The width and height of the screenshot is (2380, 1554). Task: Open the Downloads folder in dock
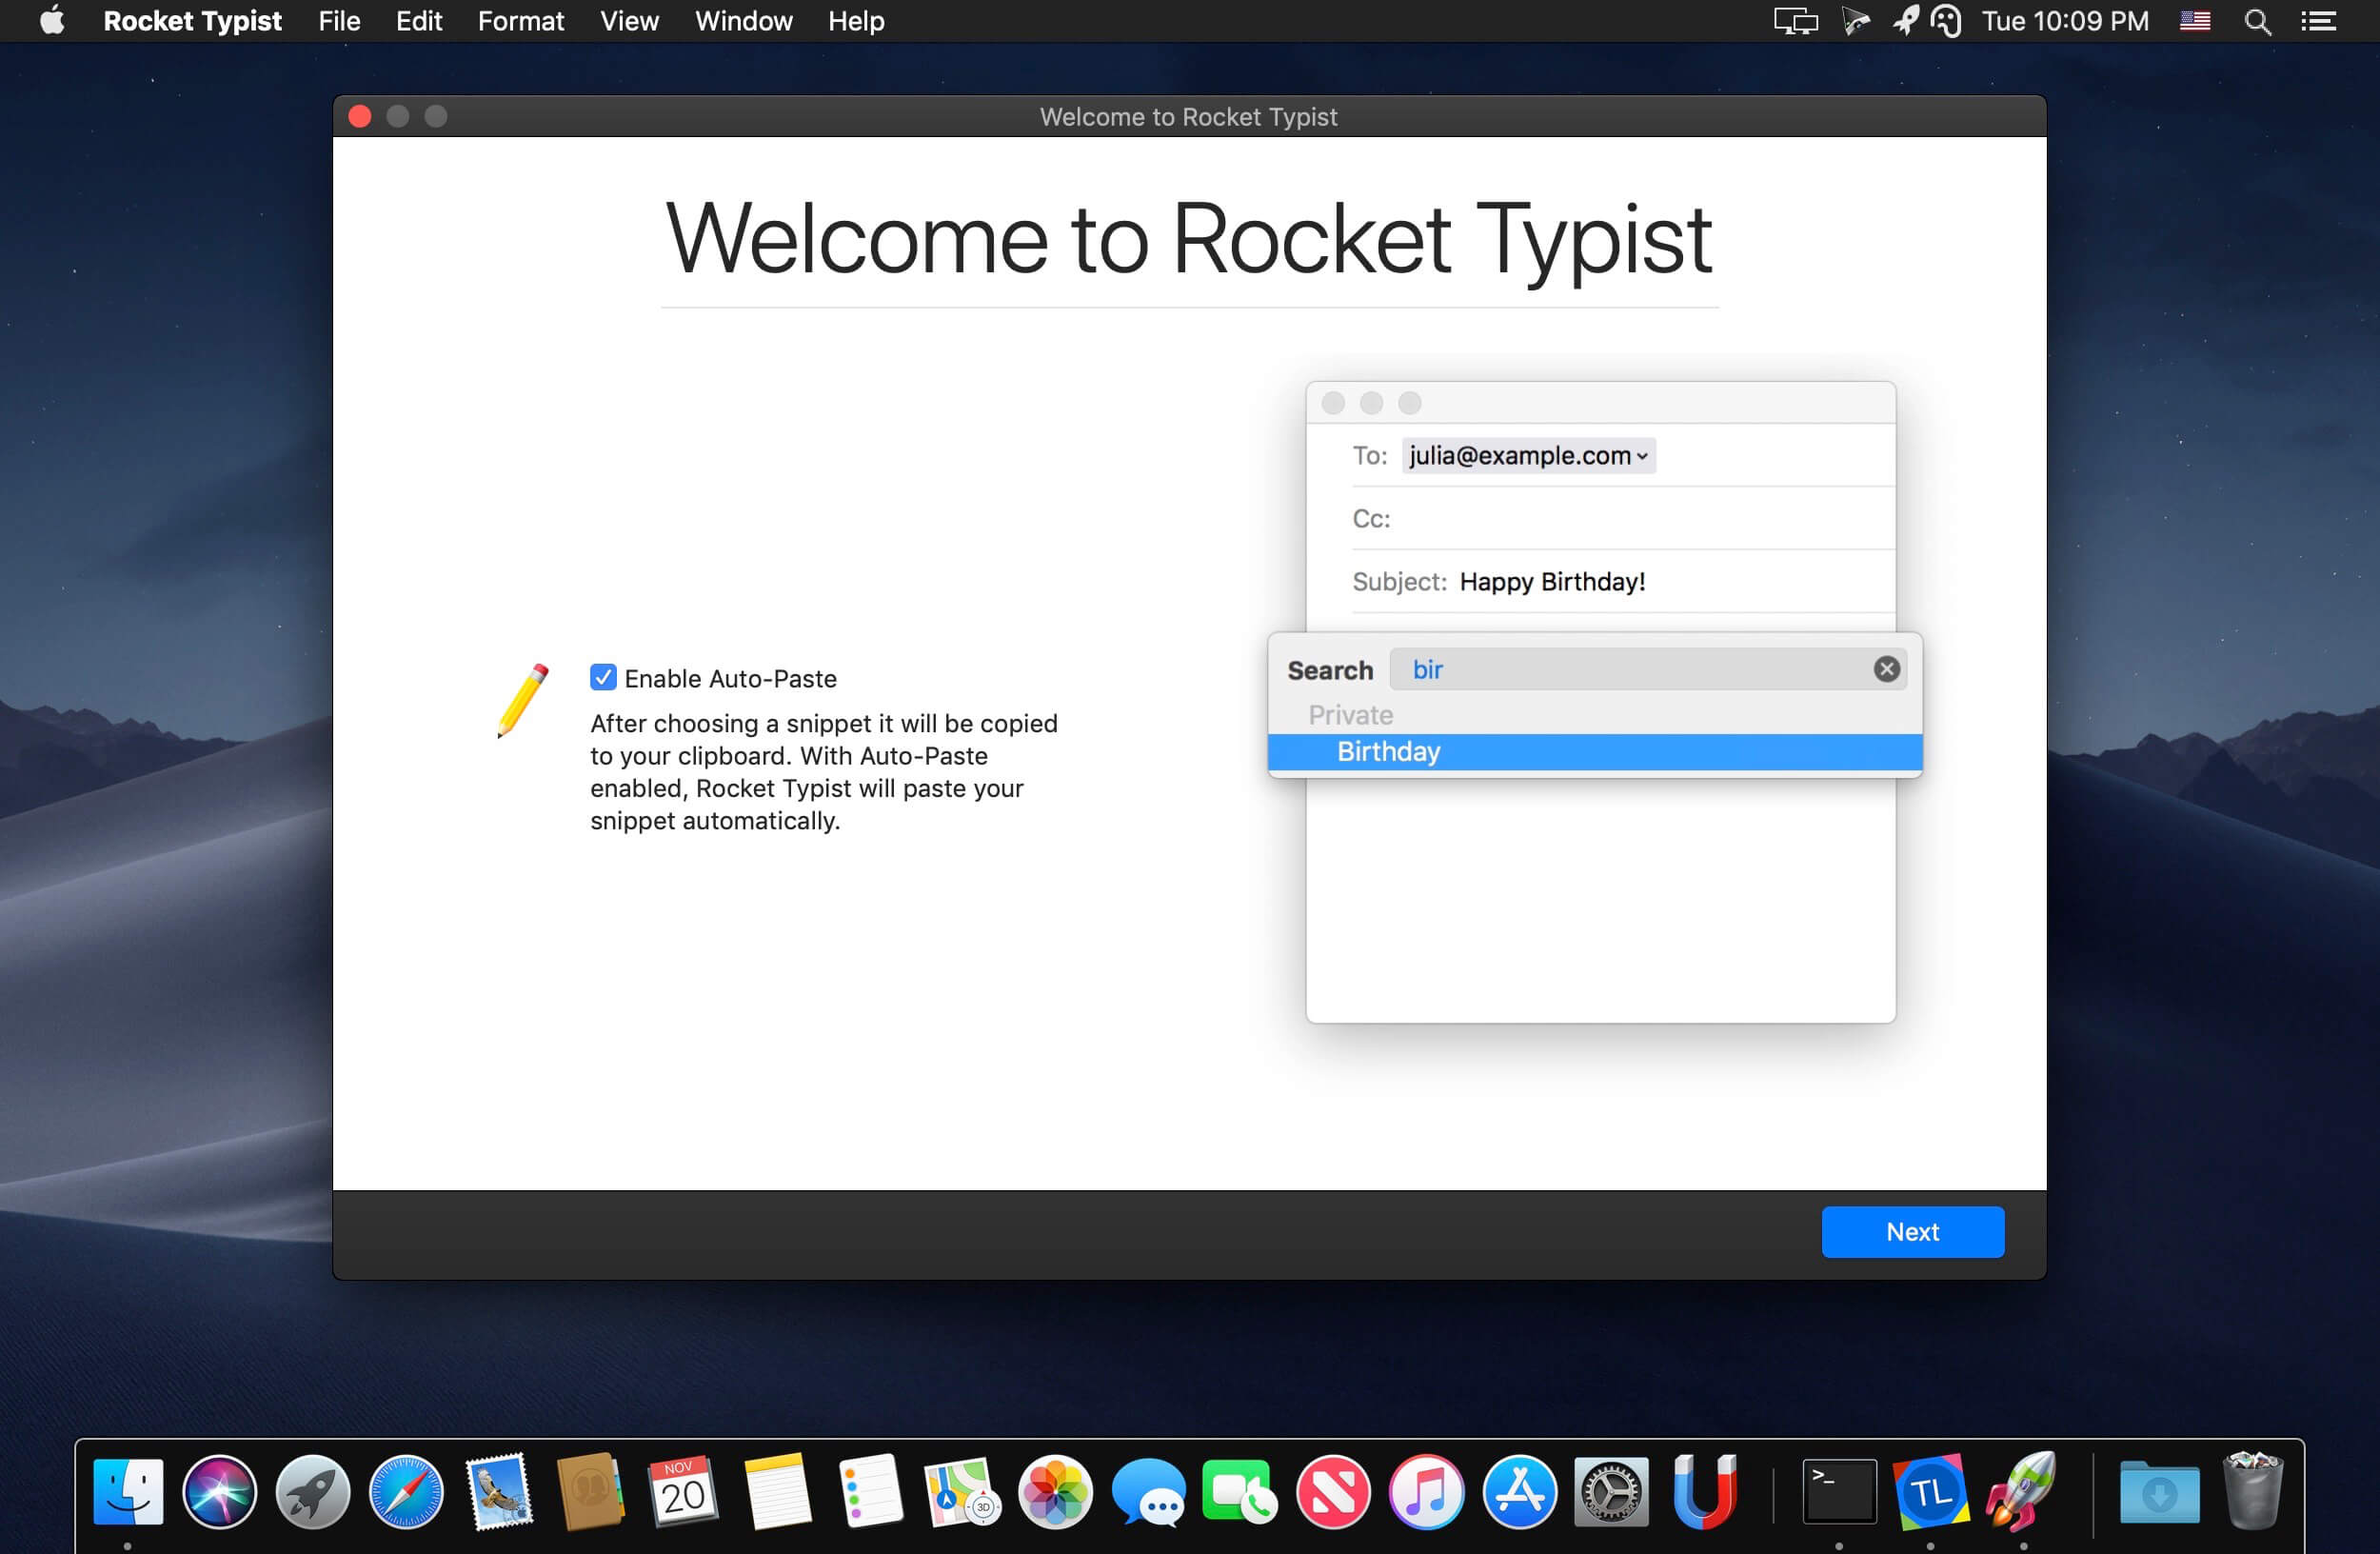click(x=2159, y=1492)
